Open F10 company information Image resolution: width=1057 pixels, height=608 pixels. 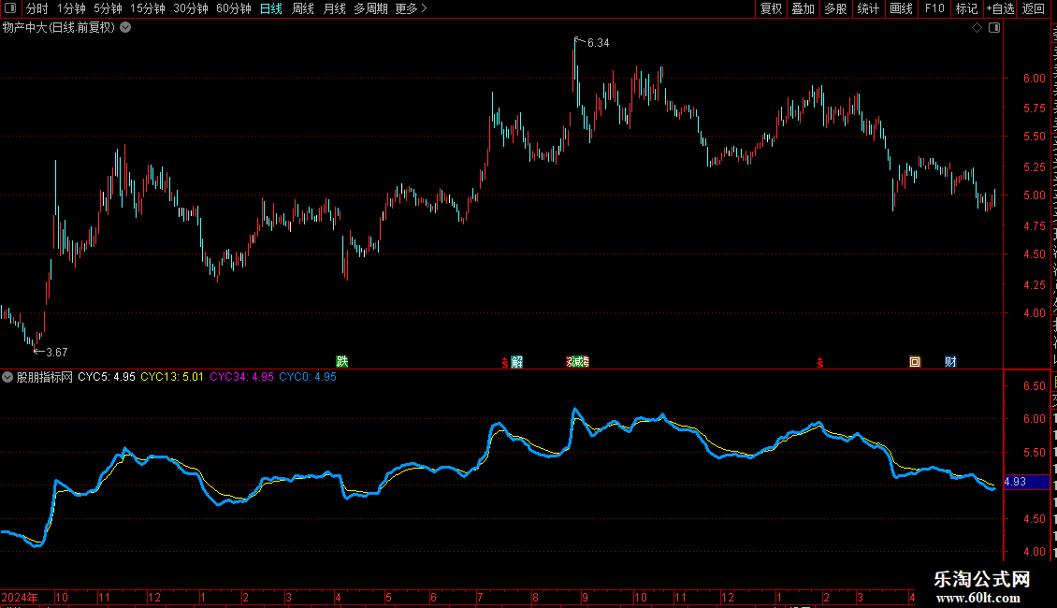(934, 8)
